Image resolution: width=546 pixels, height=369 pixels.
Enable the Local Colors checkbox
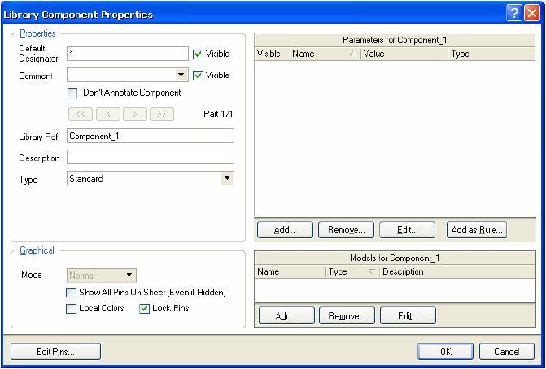(x=72, y=309)
